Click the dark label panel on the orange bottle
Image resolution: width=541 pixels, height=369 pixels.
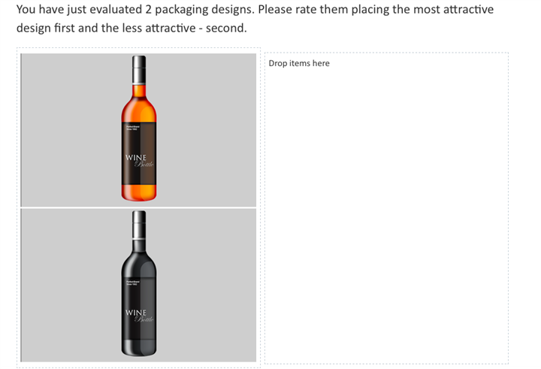coord(139,143)
